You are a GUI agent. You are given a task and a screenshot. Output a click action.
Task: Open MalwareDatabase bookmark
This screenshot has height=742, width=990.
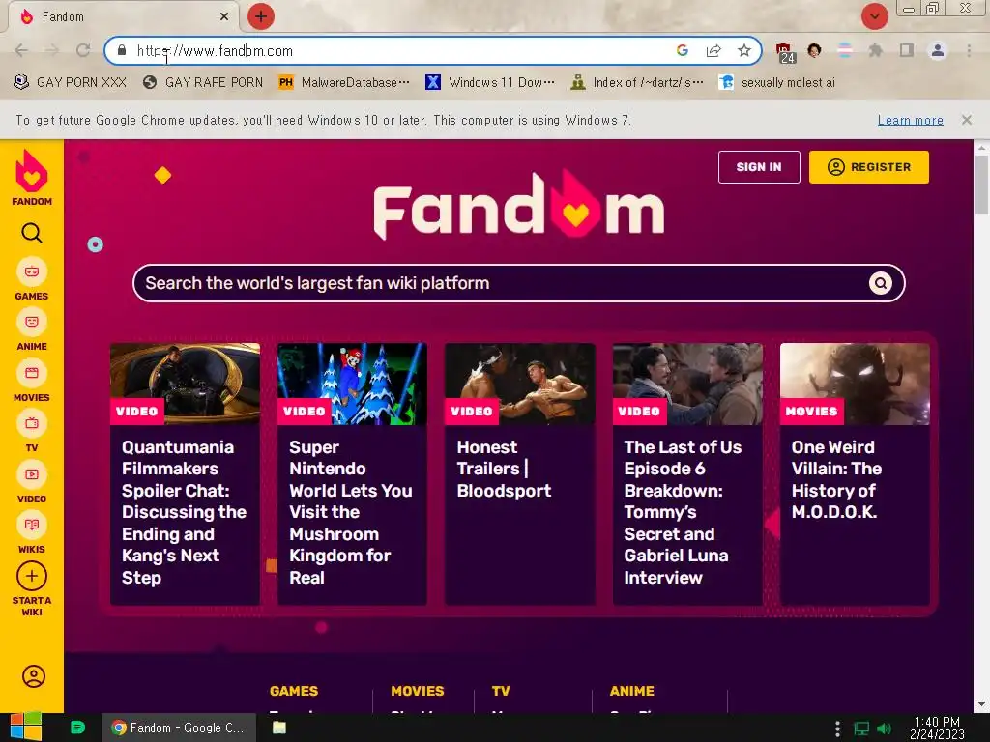tap(344, 82)
